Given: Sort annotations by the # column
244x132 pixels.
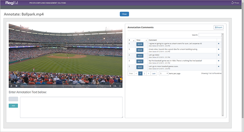Looking at the screenshot, I should pyautogui.click(x=131, y=40).
